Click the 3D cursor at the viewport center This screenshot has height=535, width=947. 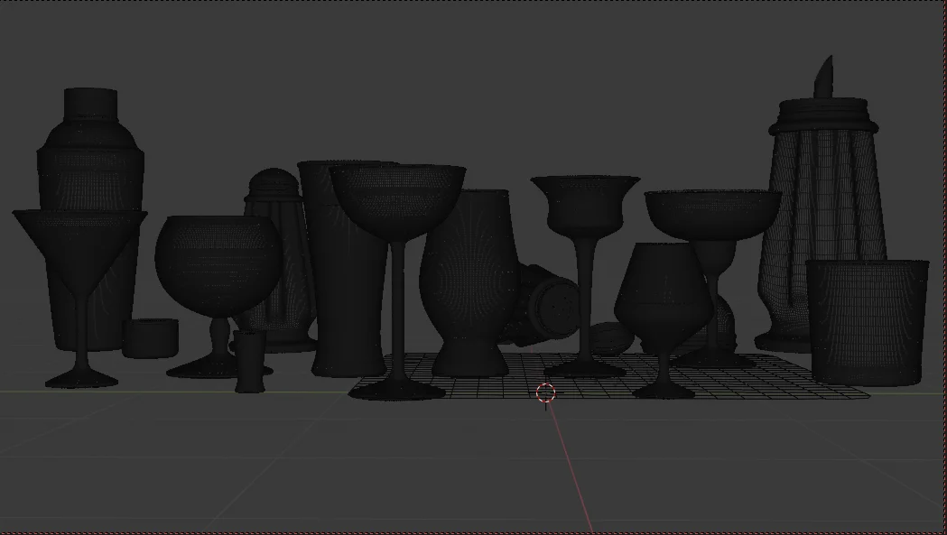(x=545, y=392)
